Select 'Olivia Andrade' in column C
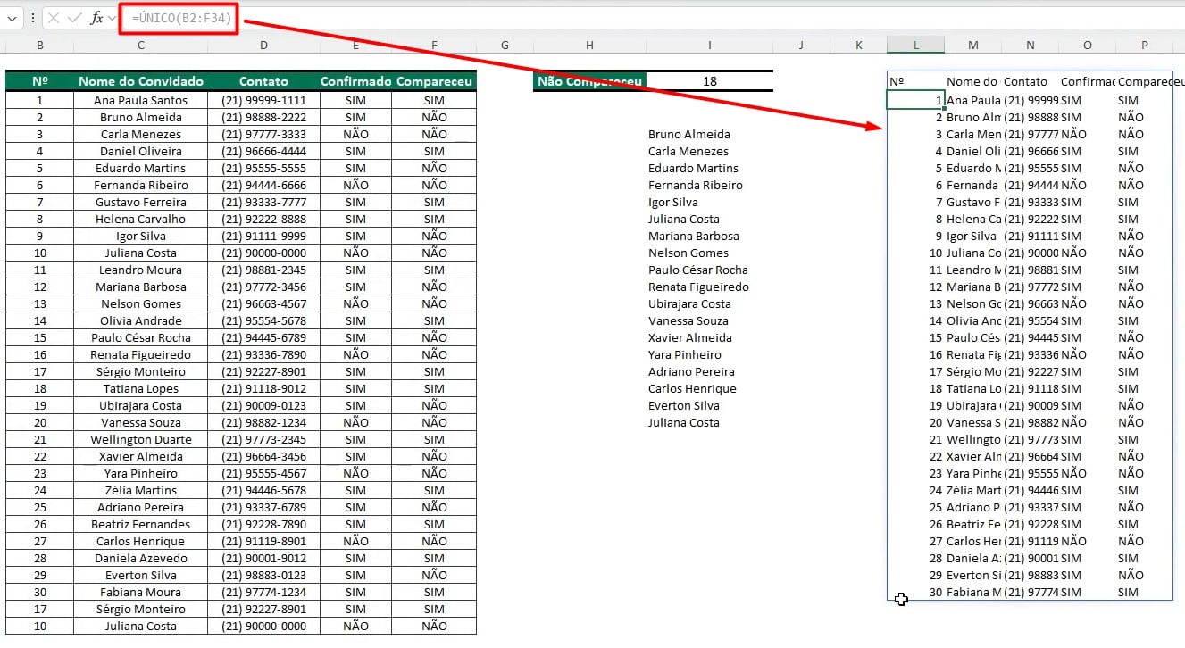 coord(141,321)
